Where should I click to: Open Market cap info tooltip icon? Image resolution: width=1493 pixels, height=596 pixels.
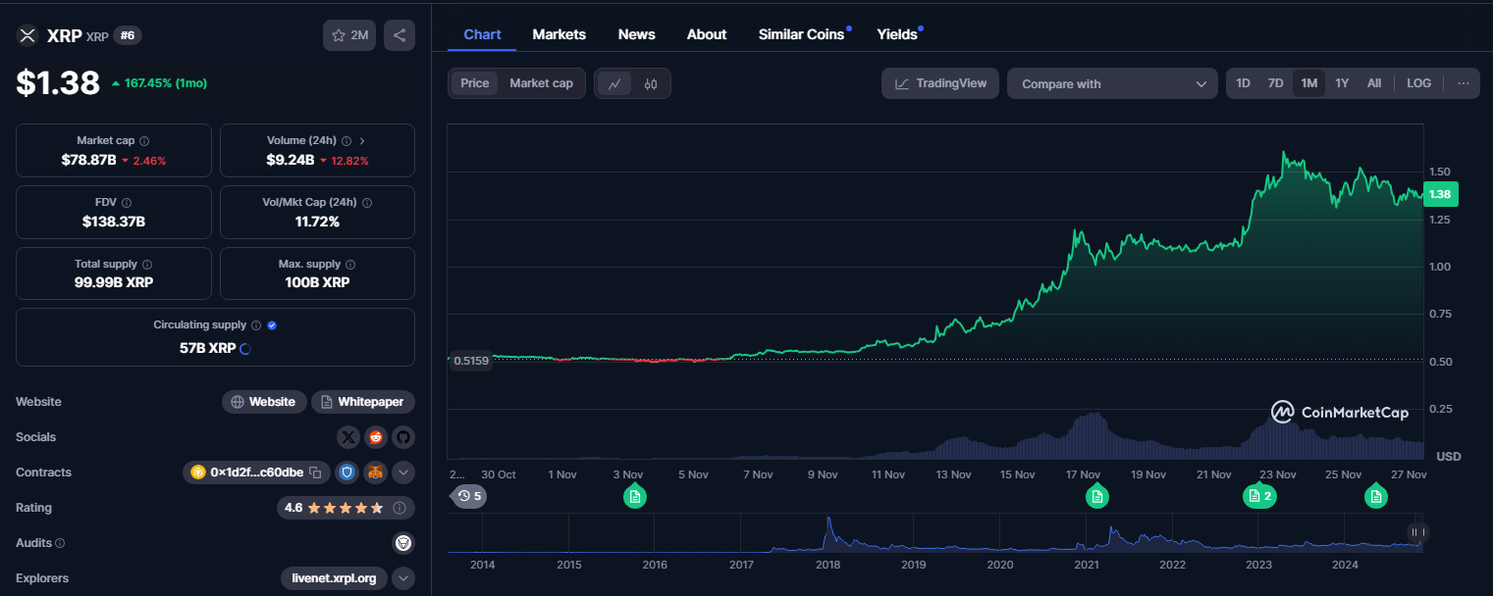144,141
